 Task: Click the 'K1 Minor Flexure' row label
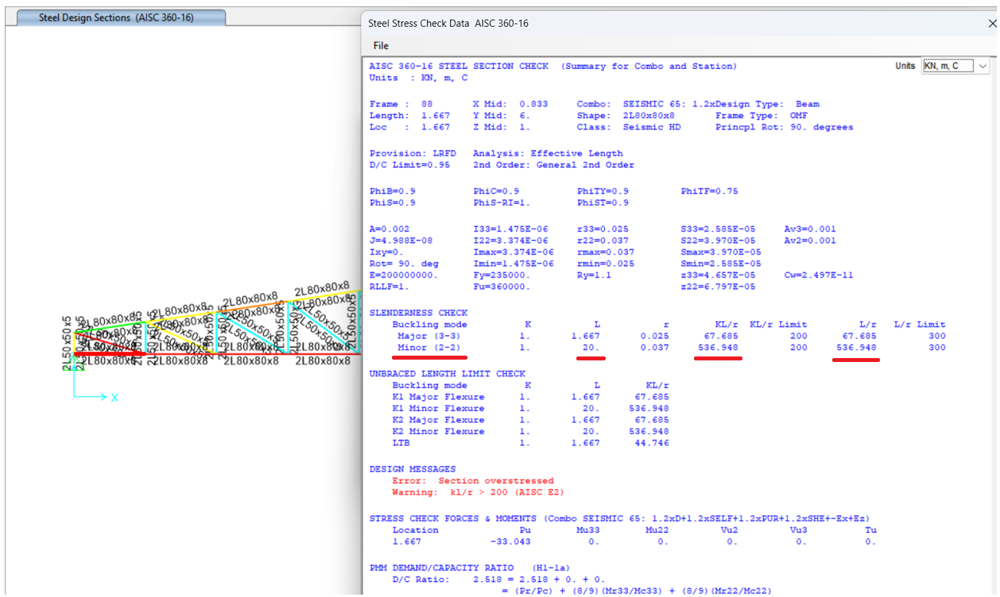click(438, 409)
